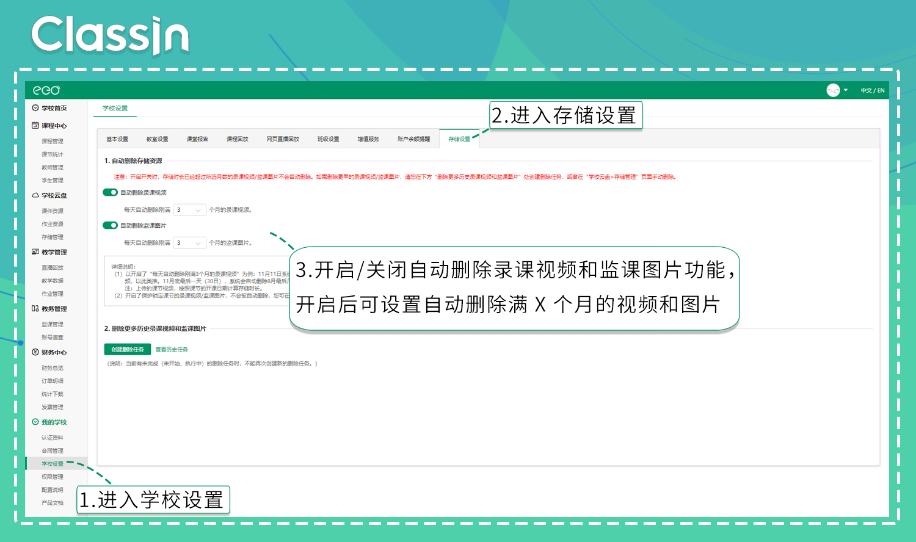The image size is (916, 542).
Task: Click the 课程中心 calendar icon
Action: click(35, 126)
